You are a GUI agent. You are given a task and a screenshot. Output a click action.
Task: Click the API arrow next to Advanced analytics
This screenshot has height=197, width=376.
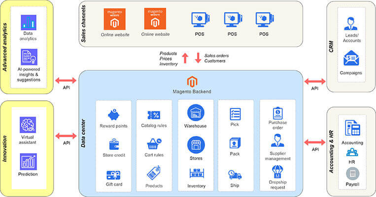[x=66, y=81]
